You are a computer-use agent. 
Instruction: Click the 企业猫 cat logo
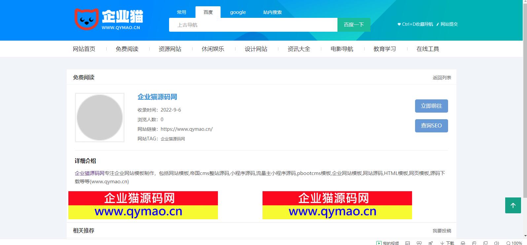pos(109,19)
